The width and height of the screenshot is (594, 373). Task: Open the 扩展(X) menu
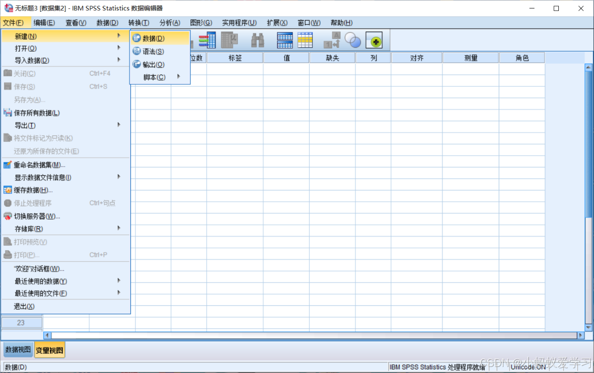click(277, 23)
